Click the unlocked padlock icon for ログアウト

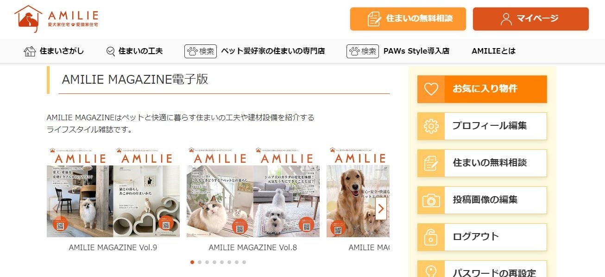pyautogui.click(x=431, y=237)
